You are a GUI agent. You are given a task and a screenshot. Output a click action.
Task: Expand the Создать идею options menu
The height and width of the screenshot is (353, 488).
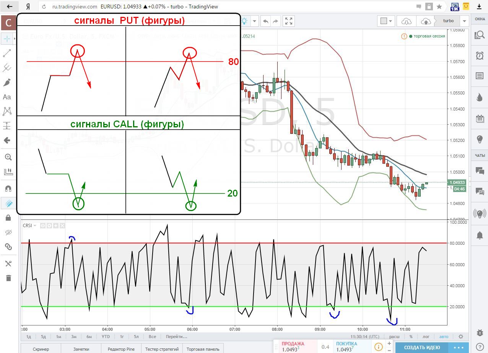click(458, 348)
